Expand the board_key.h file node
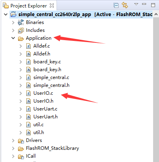 pyautogui.click(x=21, y=70)
